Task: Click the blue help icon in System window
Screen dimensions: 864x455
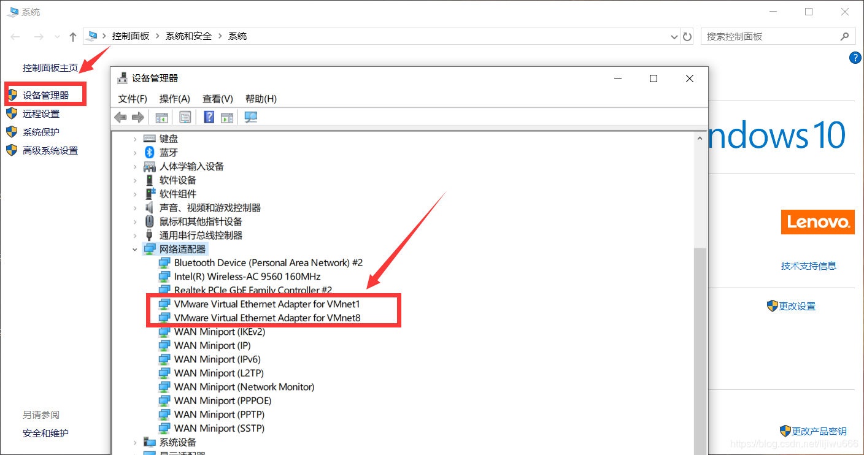Action: [855, 58]
